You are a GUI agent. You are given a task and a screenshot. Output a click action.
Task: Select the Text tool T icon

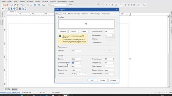pos(12,9)
